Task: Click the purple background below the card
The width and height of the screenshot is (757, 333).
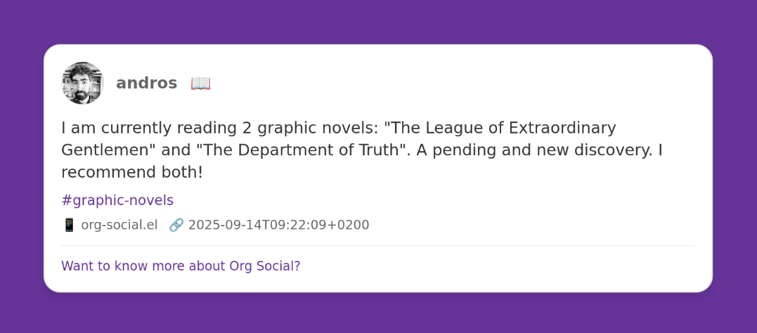Action: [378, 313]
